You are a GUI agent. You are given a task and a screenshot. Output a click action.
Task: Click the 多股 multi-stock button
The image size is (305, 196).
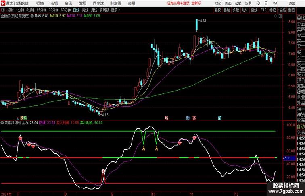[x=236, y=10]
